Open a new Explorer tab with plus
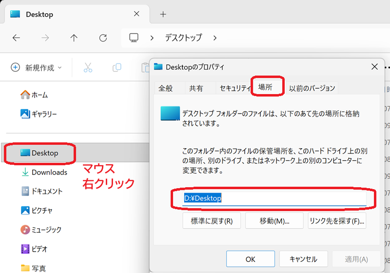Image resolution: width=390 pixels, height=273 pixels. point(163,15)
